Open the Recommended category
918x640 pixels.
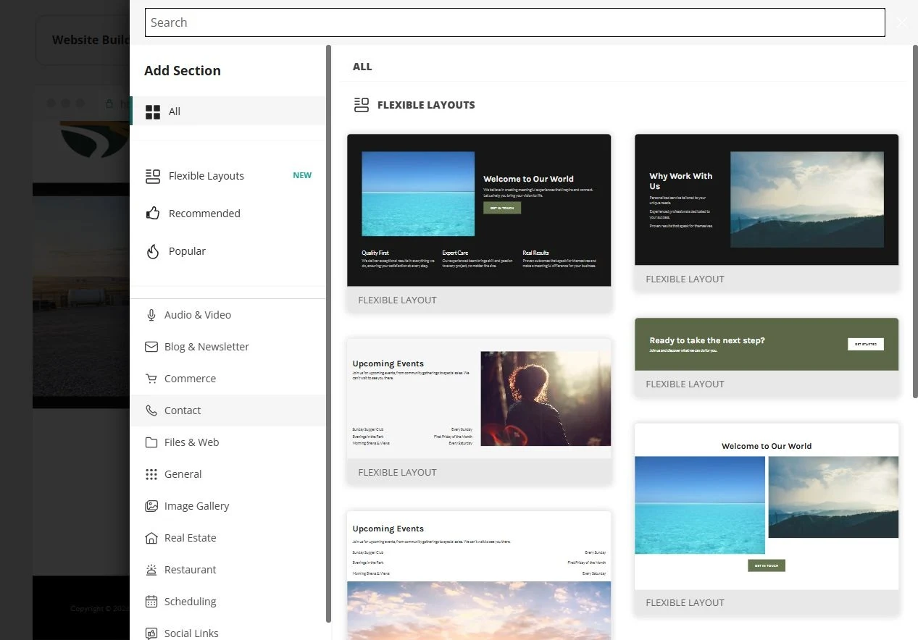click(228, 214)
